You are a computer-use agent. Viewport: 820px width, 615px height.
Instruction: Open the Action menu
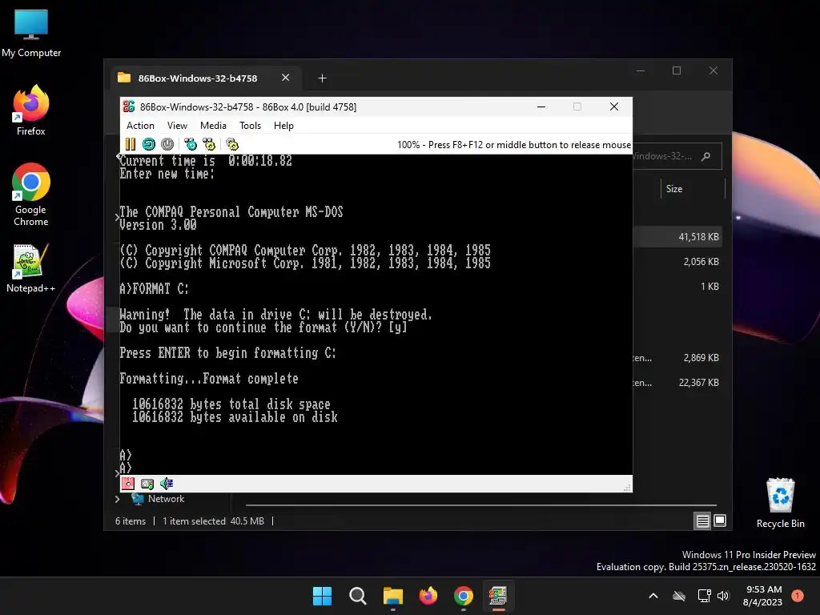tap(140, 126)
